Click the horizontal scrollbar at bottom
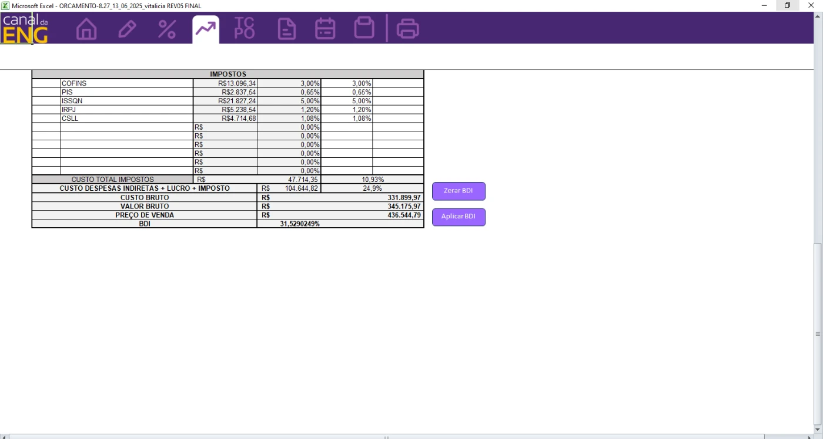 point(386,437)
